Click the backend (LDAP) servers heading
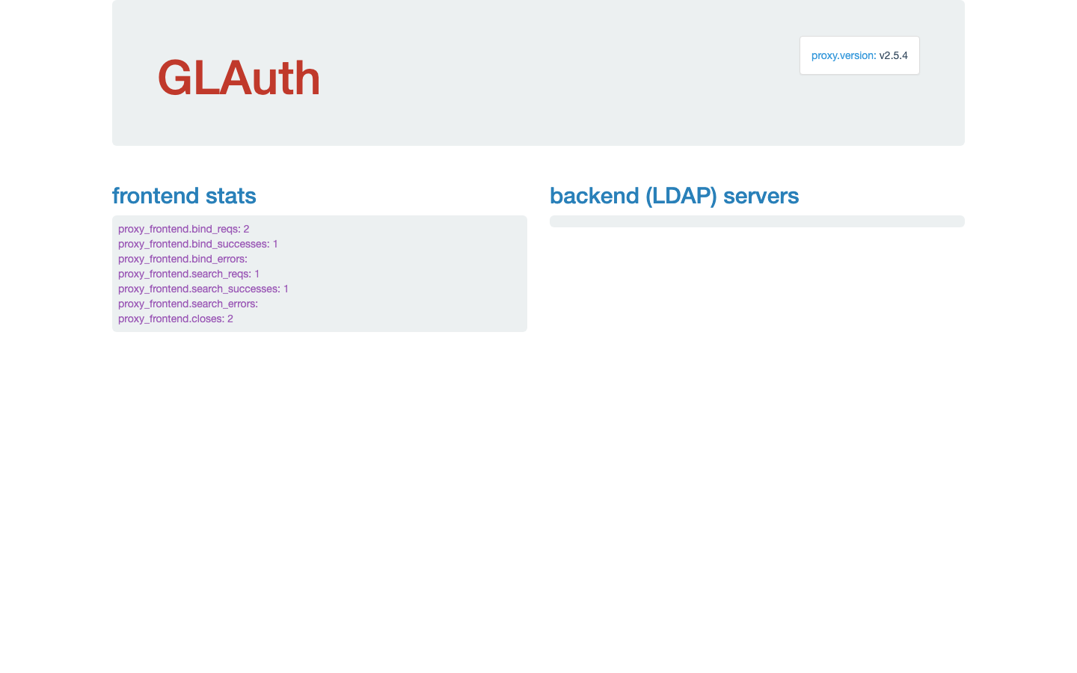1077x673 pixels. click(x=674, y=196)
